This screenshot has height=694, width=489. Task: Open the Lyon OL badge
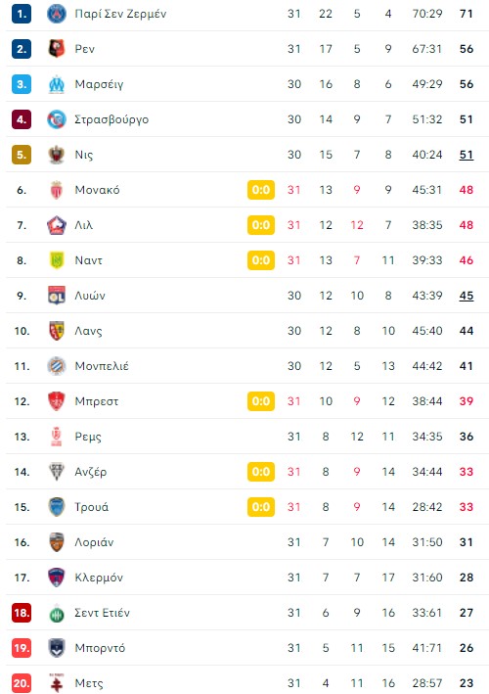(x=57, y=296)
